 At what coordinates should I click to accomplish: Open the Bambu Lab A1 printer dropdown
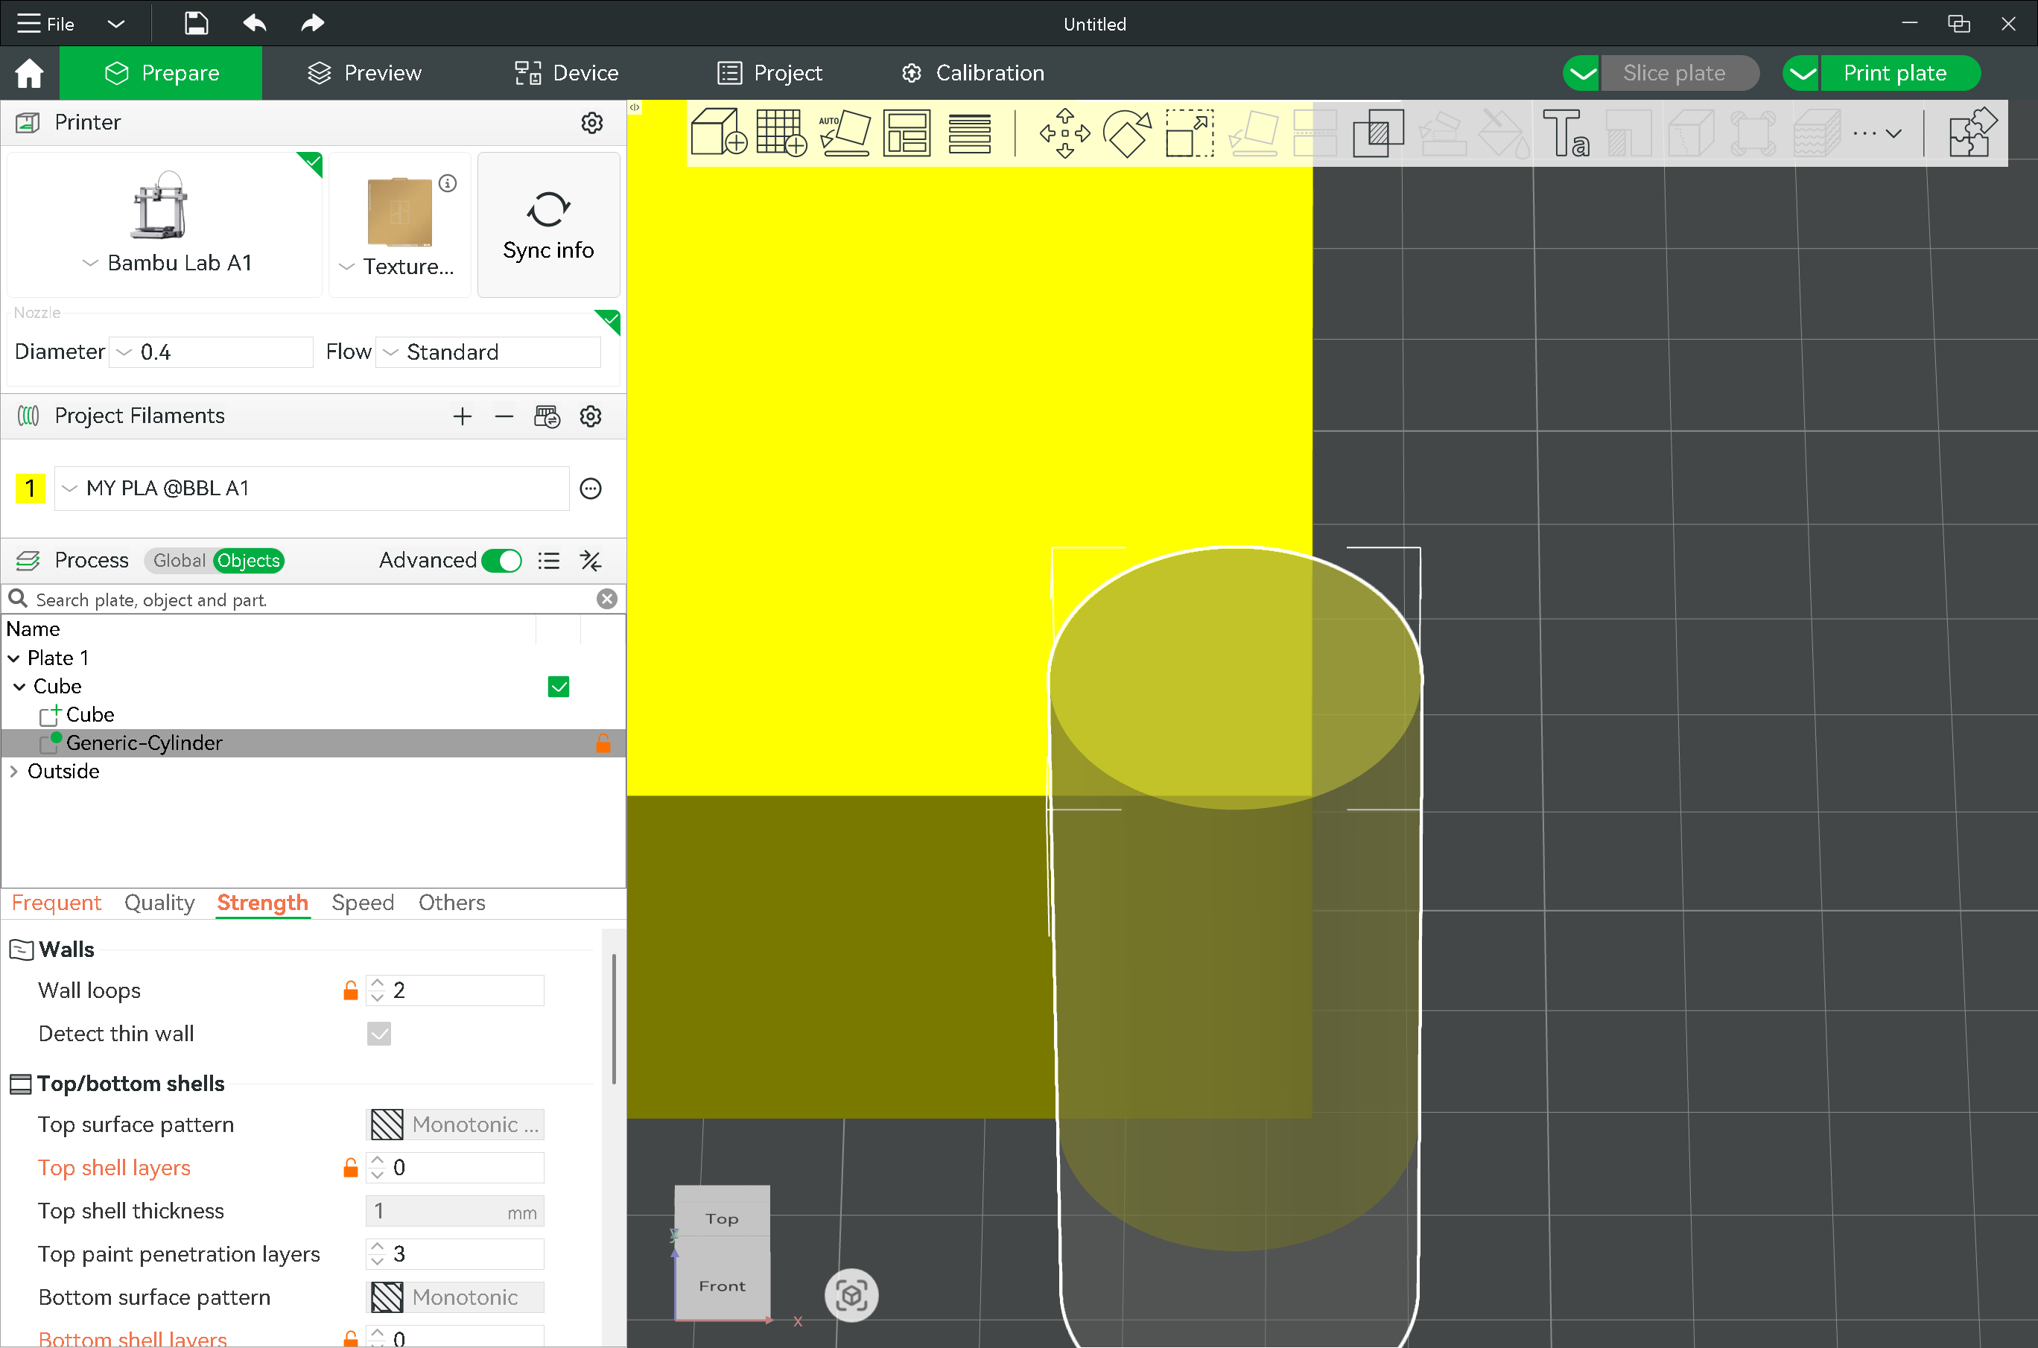pos(165,263)
